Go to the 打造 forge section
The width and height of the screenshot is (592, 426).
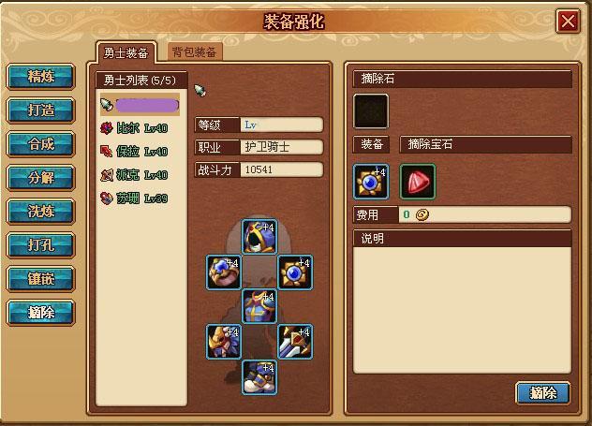[x=41, y=110]
